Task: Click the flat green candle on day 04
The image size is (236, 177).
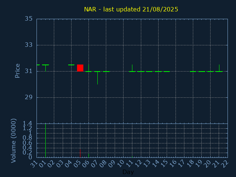Action: (x=71, y=65)
